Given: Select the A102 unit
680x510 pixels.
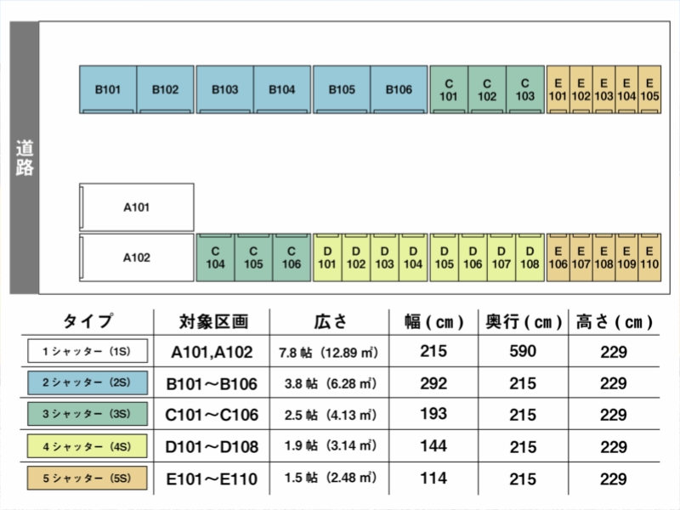Looking at the screenshot, I should click(136, 258).
